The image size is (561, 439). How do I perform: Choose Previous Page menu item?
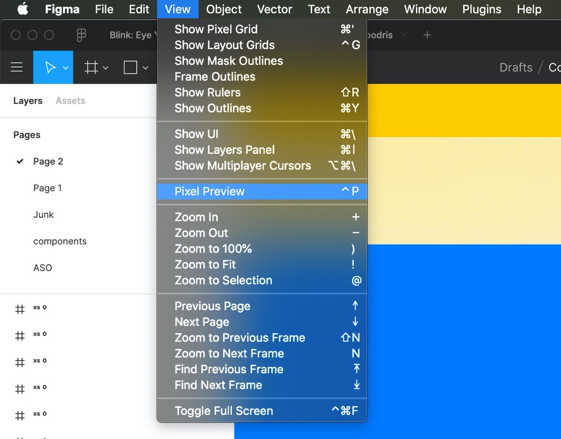(262, 307)
